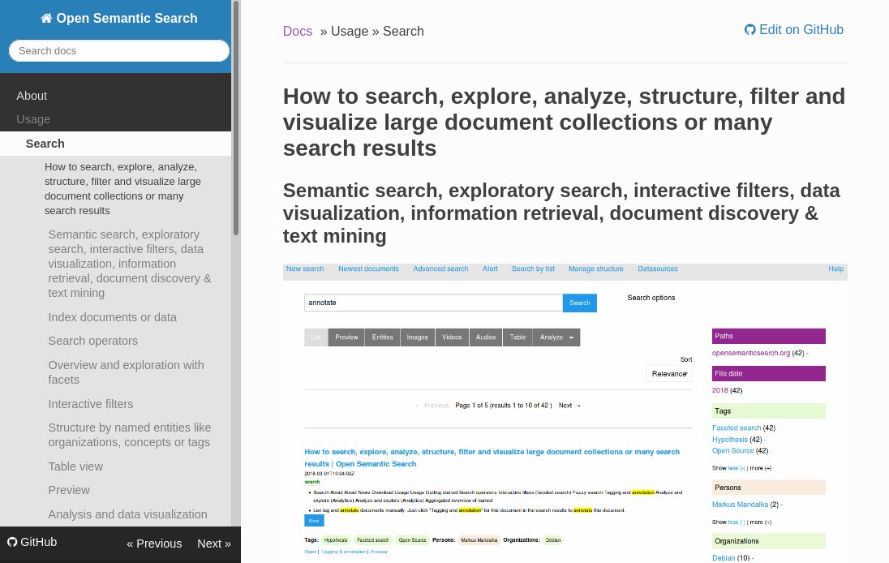This screenshot has width=889, height=563.
Task: Go to 'Interactive filters' sidebar link
Action: [91, 404]
